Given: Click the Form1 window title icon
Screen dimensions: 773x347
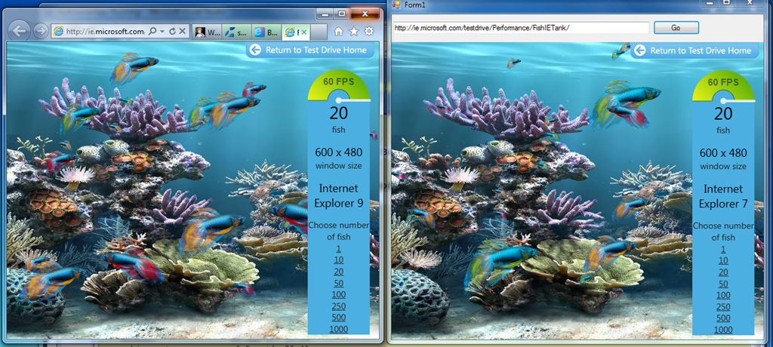Looking at the screenshot, I should pyautogui.click(x=396, y=5).
